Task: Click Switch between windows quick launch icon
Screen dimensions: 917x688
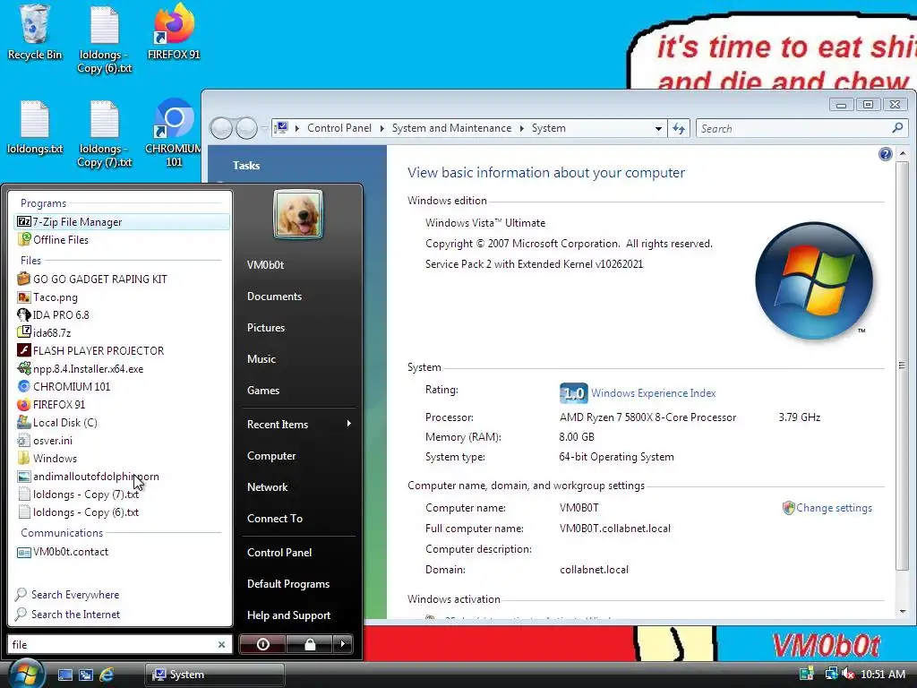Action: coord(86,675)
